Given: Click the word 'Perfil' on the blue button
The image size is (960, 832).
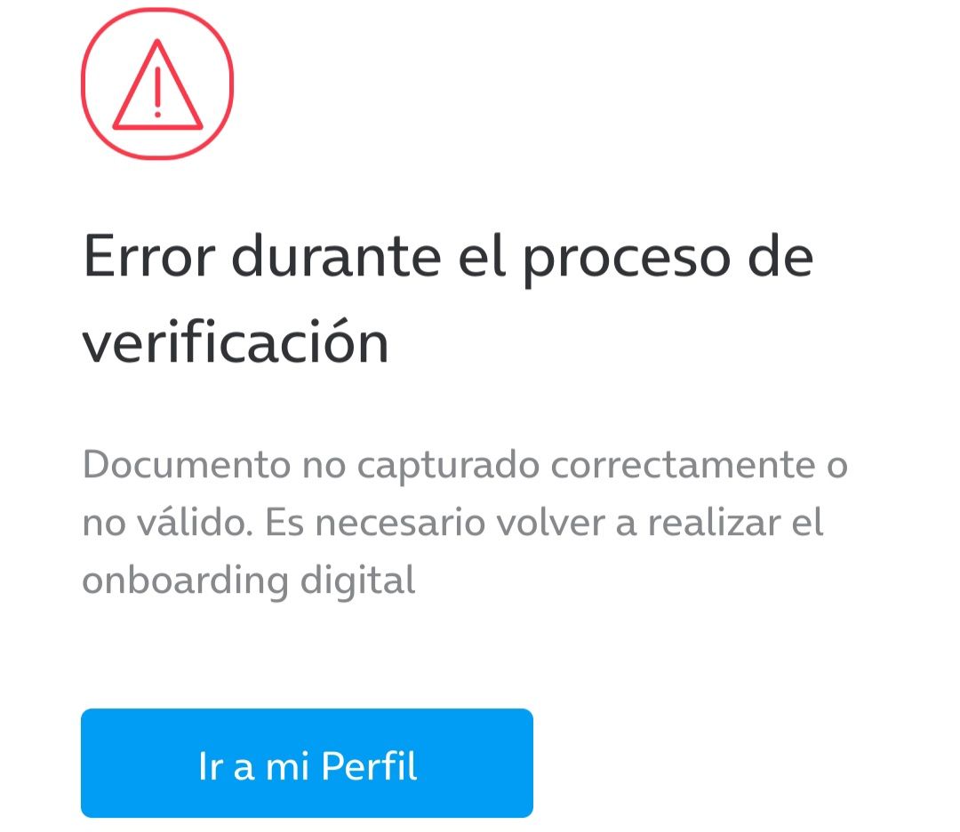Looking at the screenshot, I should click(x=369, y=765).
